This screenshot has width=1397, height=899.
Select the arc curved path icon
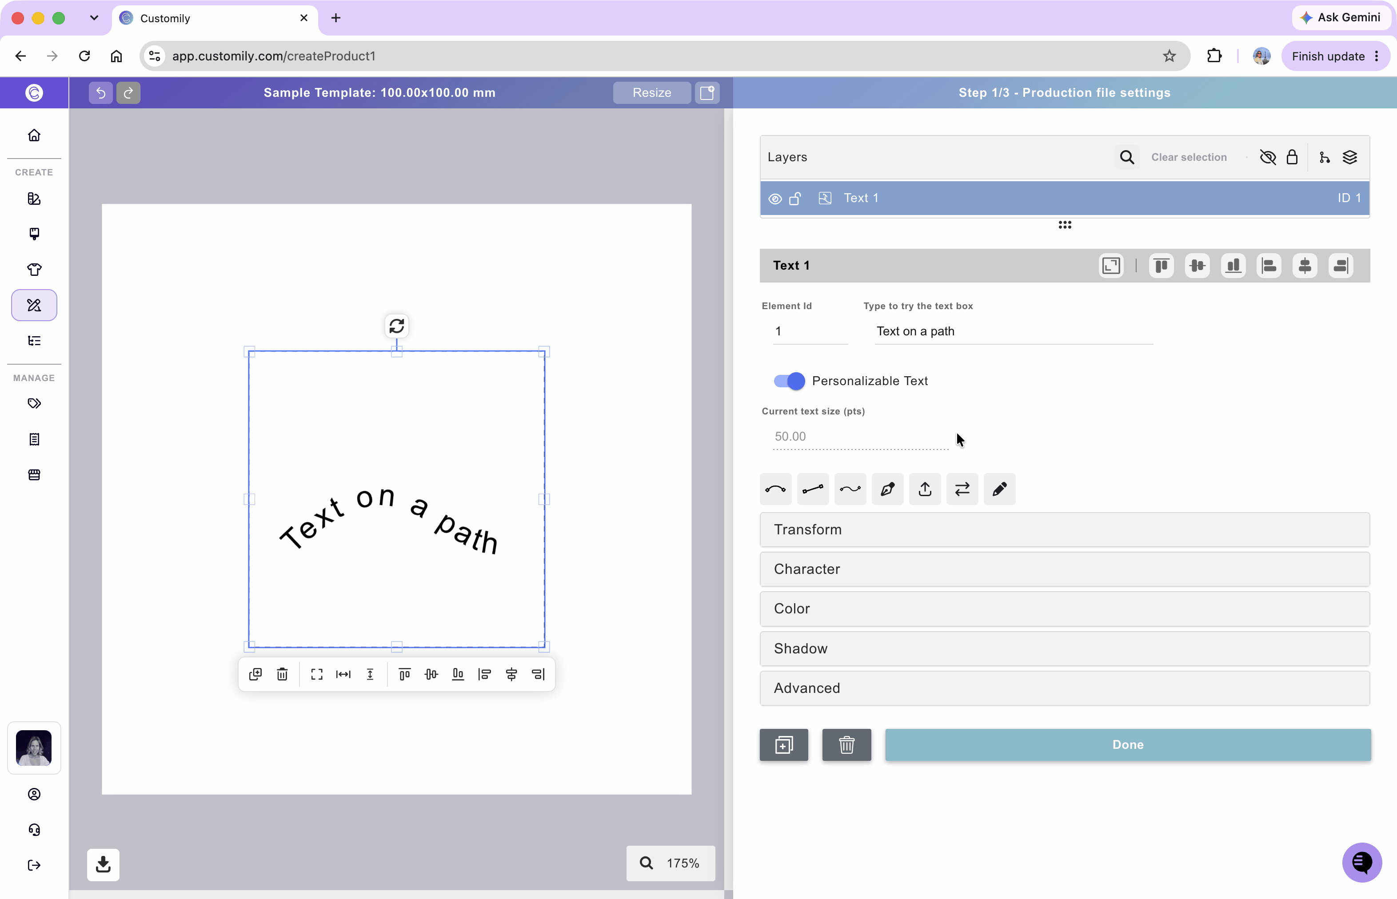(x=775, y=489)
